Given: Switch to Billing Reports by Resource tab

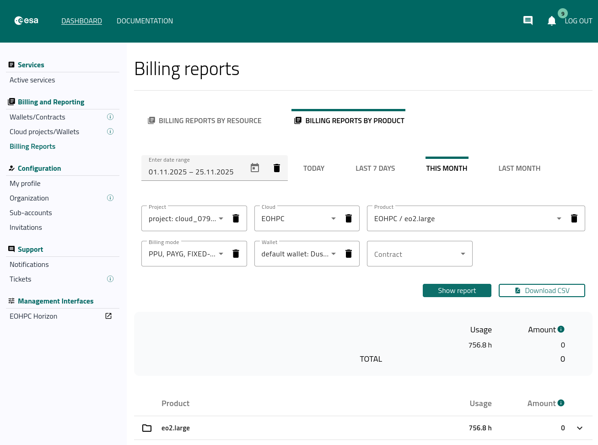Looking at the screenshot, I should click(x=205, y=121).
